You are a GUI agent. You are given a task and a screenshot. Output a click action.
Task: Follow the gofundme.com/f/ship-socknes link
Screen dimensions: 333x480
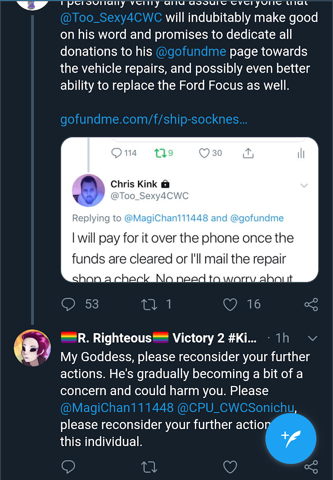[x=154, y=119]
